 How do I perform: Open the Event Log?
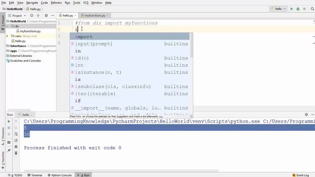tap(301, 175)
